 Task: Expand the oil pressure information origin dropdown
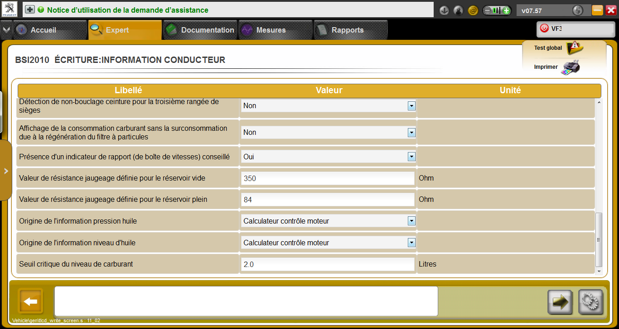coord(411,221)
